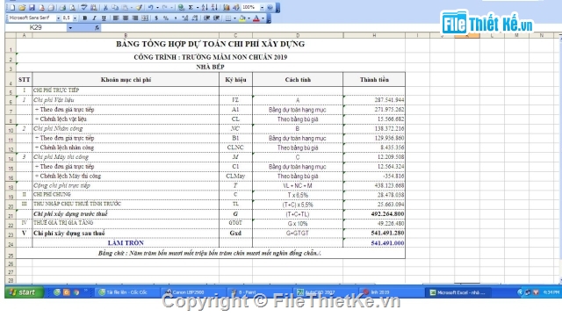This screenshot has height=317, width=562.
Task: Open the font size dropdown
Action: 75,18
